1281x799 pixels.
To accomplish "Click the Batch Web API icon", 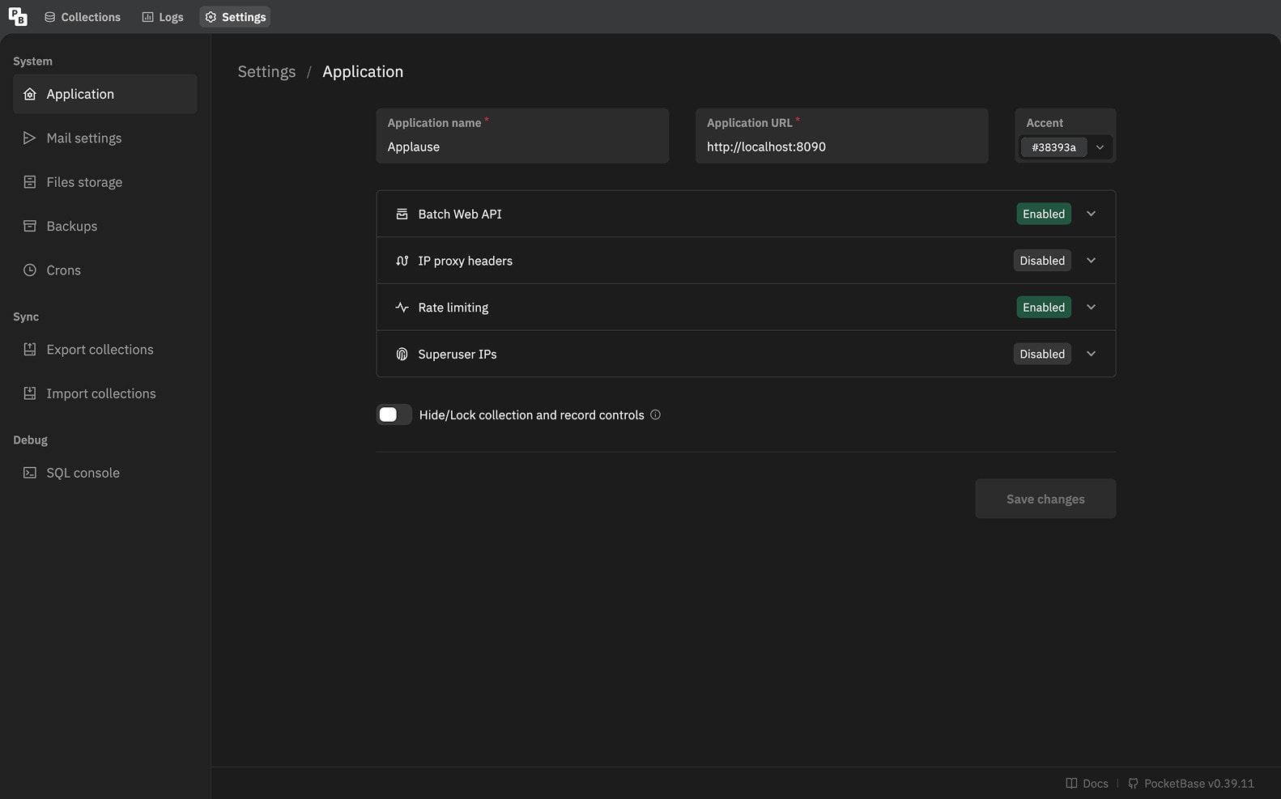I will coord(402,215).
